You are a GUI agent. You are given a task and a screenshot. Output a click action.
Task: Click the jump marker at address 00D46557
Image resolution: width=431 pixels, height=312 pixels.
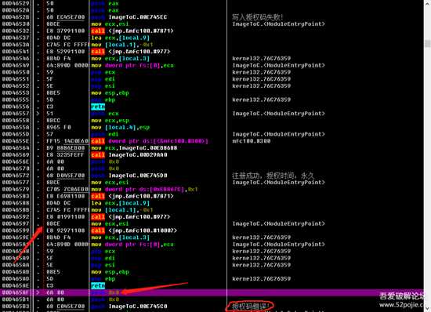[x=38, y=114]
